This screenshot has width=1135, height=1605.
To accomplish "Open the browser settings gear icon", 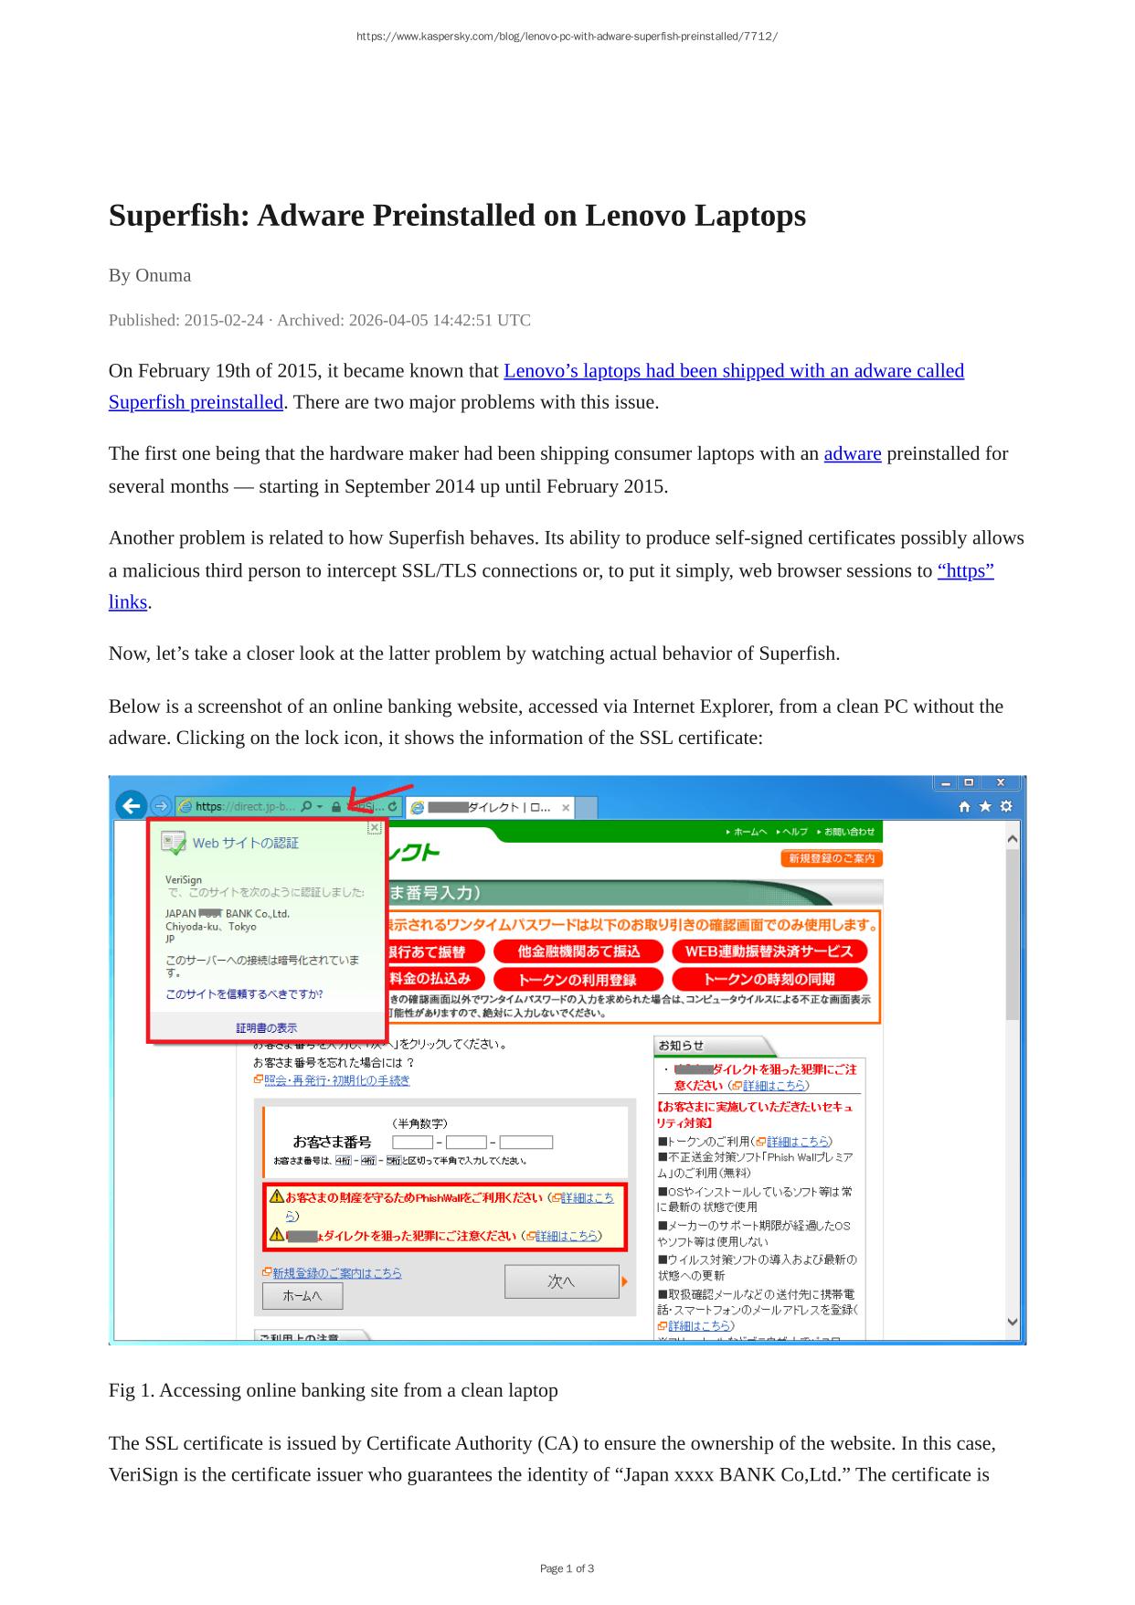I will pos(1006,806).
